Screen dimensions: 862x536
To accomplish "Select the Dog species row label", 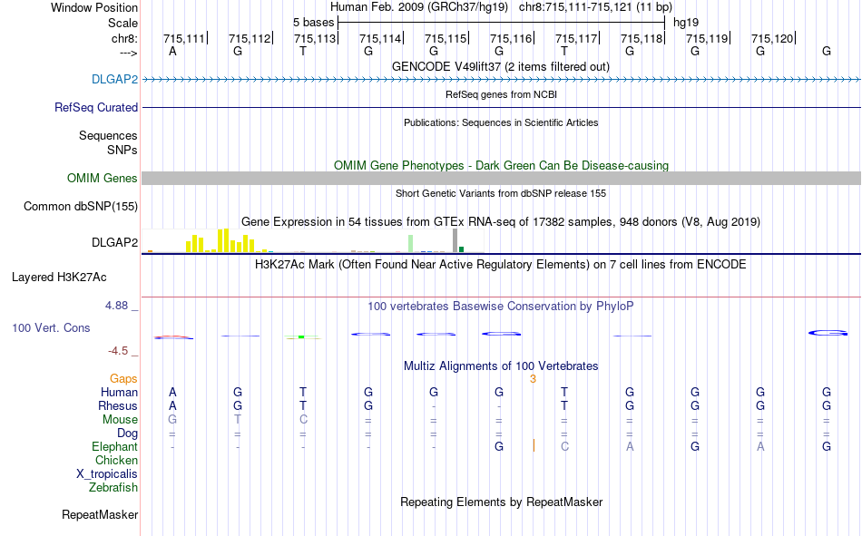I will [127, 434].
